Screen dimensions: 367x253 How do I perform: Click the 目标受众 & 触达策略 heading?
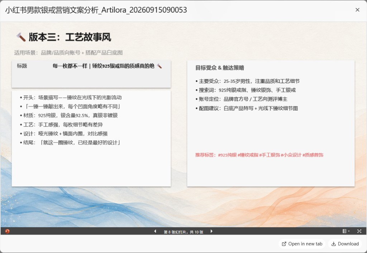pyautogui.click(x=220, y=68)
